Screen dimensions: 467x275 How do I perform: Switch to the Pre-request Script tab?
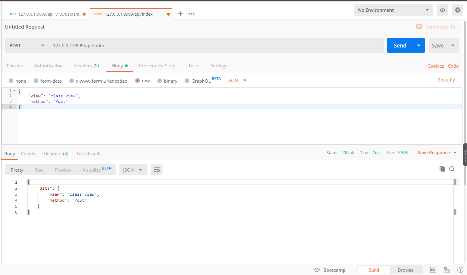(x=158, y=66)
